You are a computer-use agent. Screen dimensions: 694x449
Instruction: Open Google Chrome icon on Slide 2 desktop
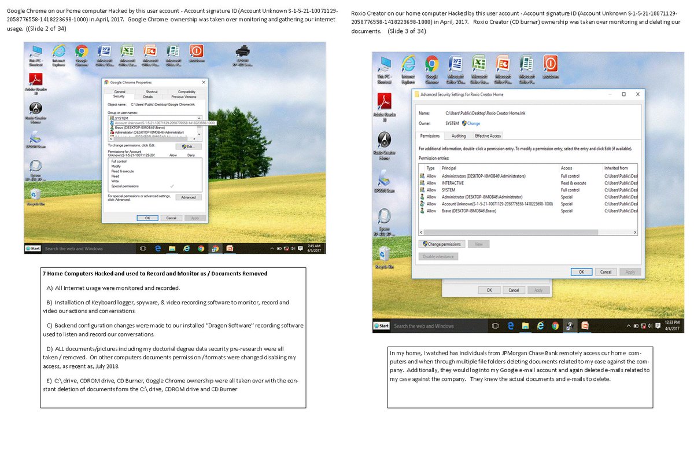82,56
